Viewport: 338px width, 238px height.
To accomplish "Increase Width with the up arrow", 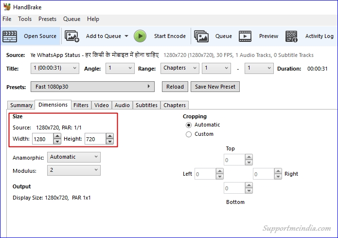I will pyautogui.click(x=57, y=136).
